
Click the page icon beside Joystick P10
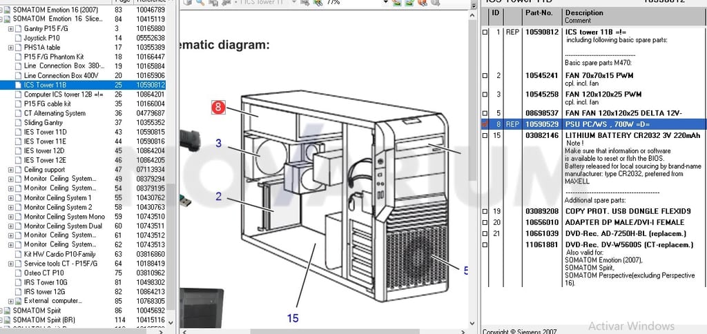[18, 38]
